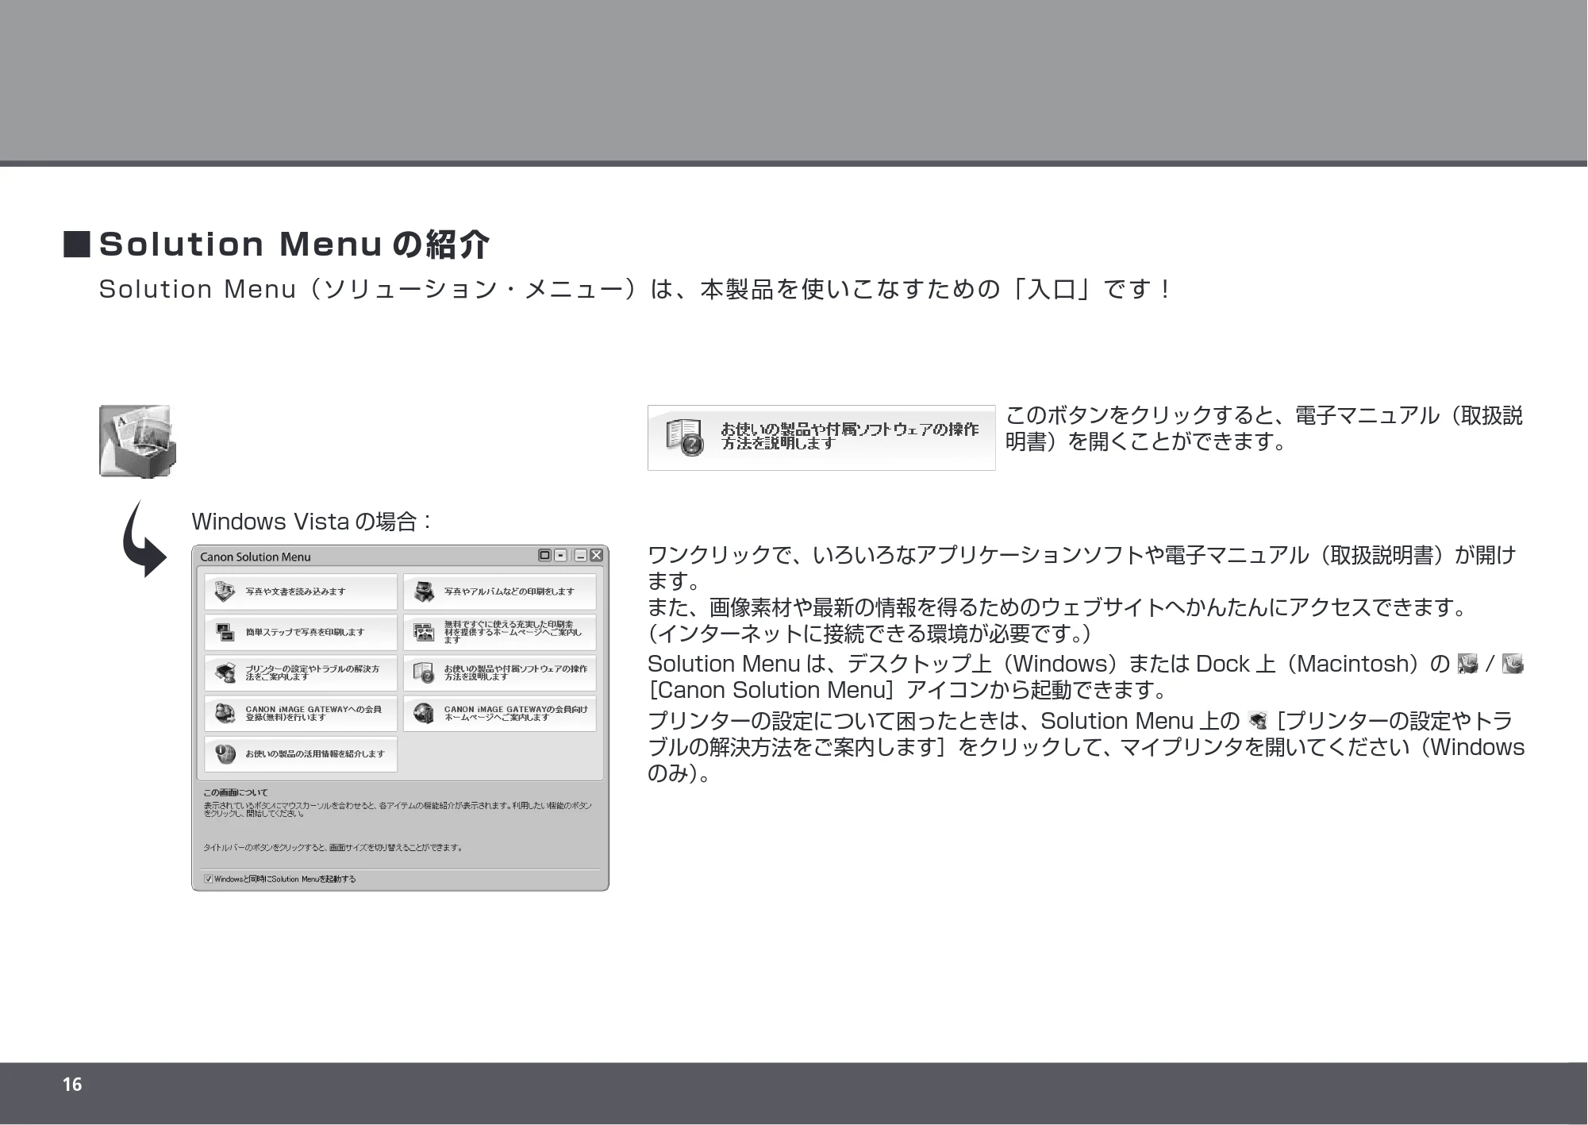Open 写真や文書を読み込みます scan button
The height and width of the screenshot is (1125, 1588).
(x=301, y=591)
